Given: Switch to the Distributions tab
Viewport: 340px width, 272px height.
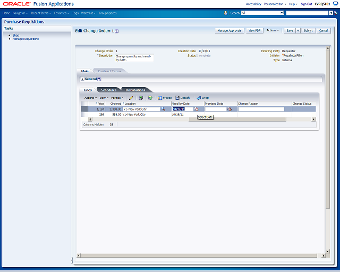Looking at the screenshot, I should click(x=135, y=90).
